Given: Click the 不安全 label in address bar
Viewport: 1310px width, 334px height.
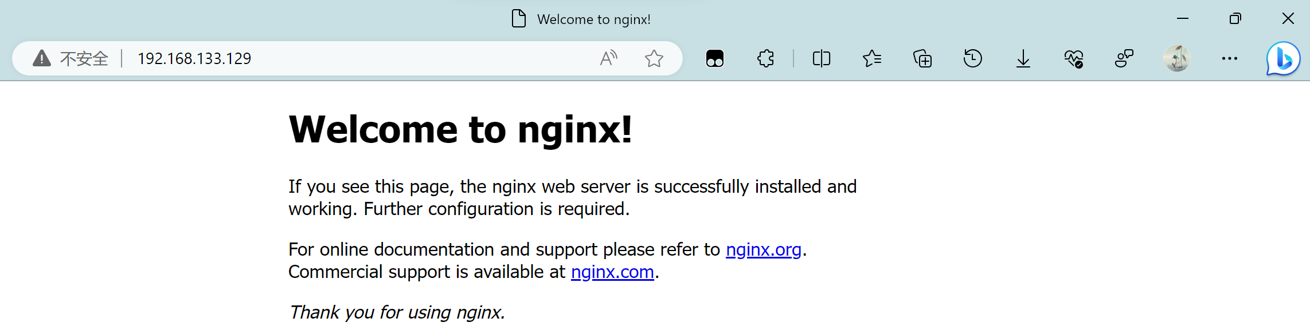Looking at the screenshot, I should [84, 58].
